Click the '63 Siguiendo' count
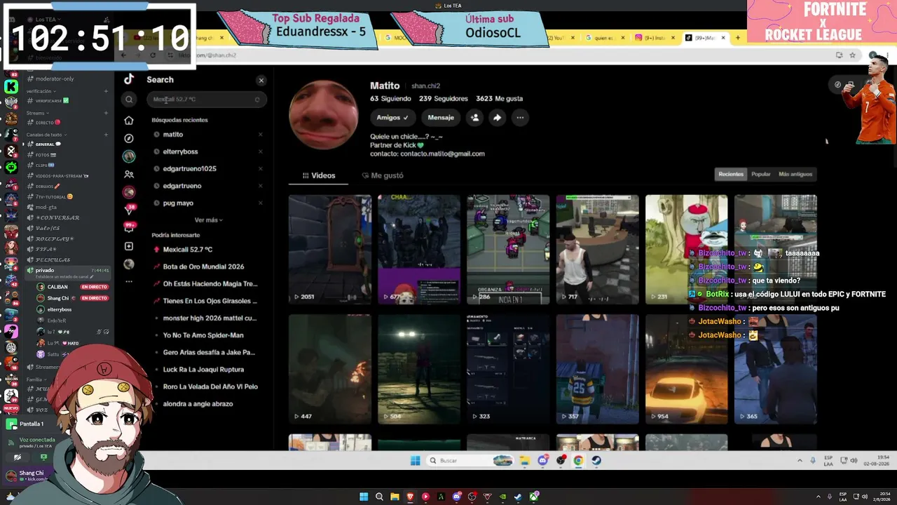The height and width of the screenshot is (505, 897). point(391,99)
